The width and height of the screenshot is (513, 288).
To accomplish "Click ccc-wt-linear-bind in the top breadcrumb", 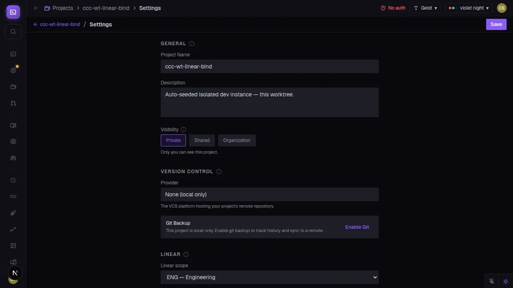I will coord(106,8).
